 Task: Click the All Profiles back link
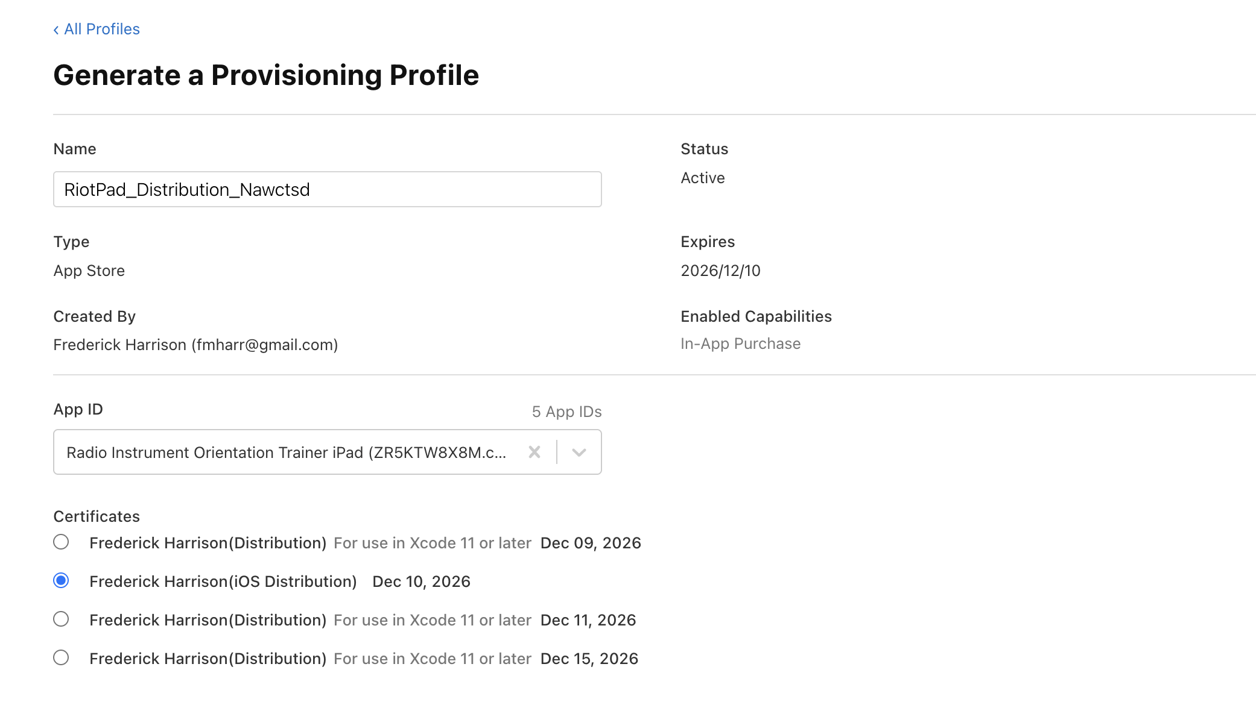[x=101, y=29]
